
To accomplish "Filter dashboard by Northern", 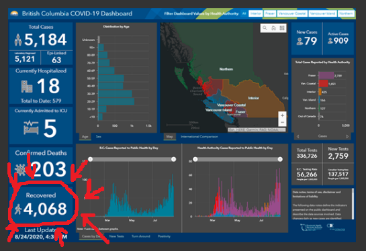I will (x=346, y=13).
